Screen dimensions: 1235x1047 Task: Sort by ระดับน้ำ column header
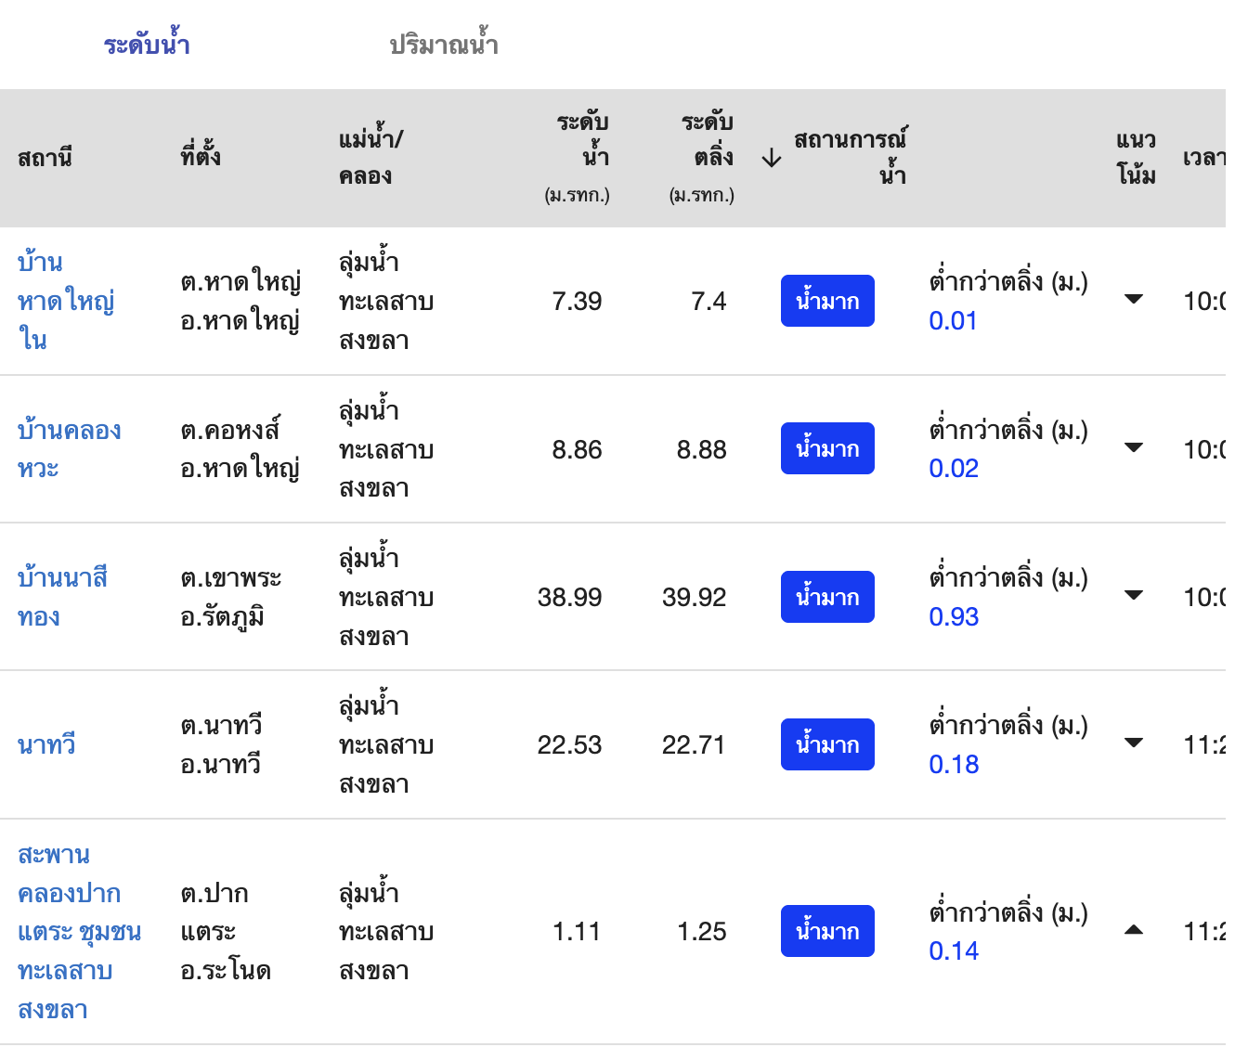click(x=581, y=139)
